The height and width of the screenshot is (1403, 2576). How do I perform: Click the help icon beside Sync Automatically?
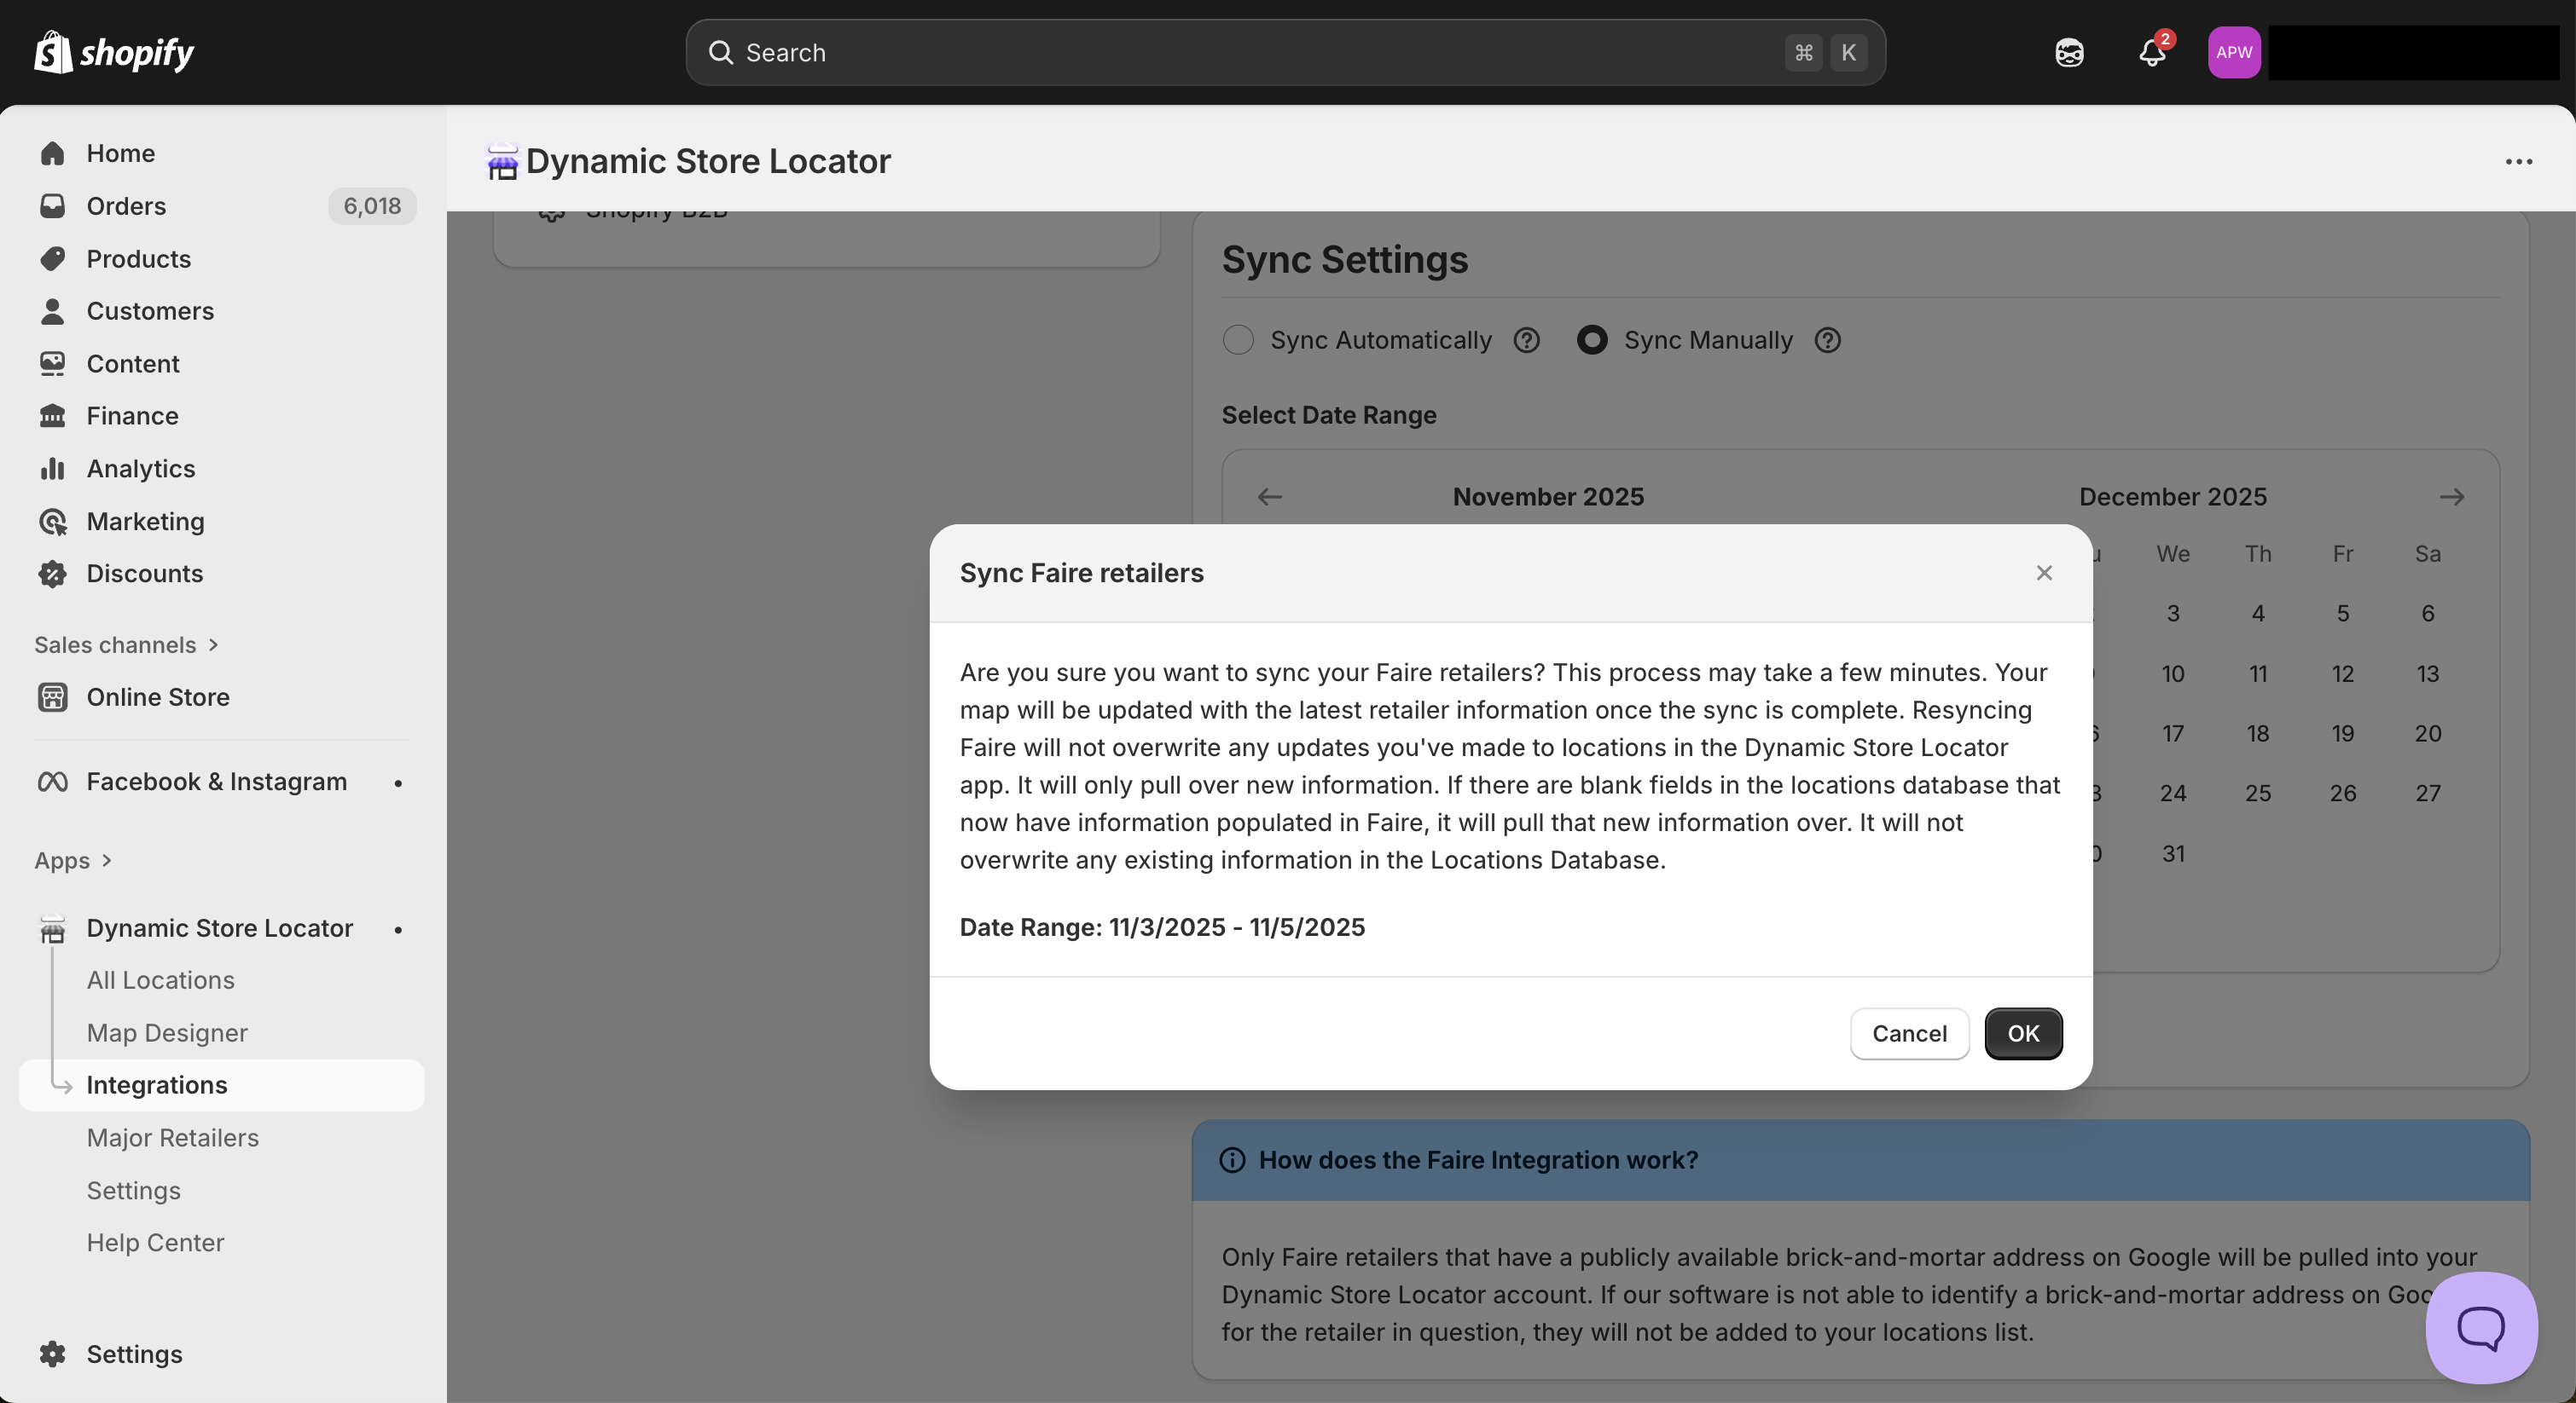(x=1526, y=341)
